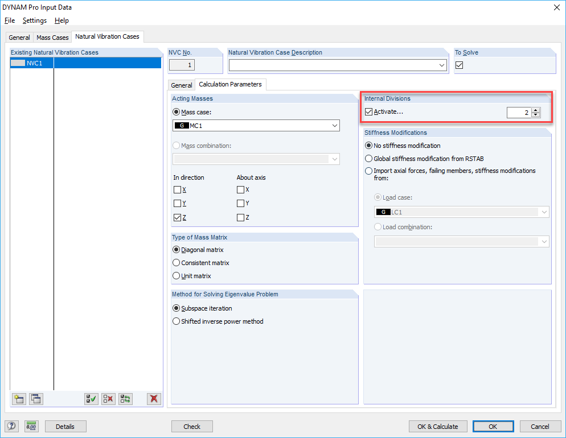Click the deselect all cases icon
566x438 pixels.
[x=108, y=399]
